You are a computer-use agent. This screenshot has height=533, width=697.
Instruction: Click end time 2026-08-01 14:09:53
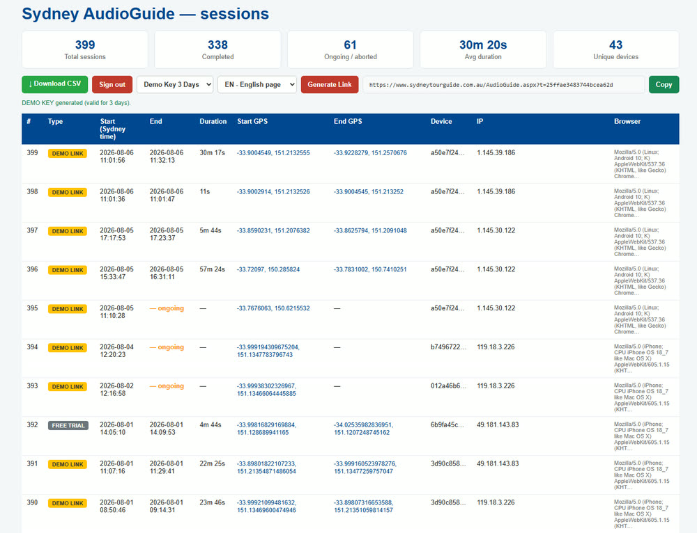pyautogui.click(x=167, y=428)
